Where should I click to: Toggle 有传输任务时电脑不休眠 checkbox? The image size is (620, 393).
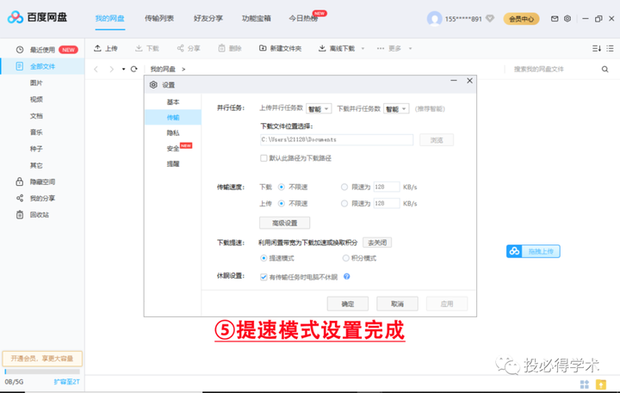263,277
